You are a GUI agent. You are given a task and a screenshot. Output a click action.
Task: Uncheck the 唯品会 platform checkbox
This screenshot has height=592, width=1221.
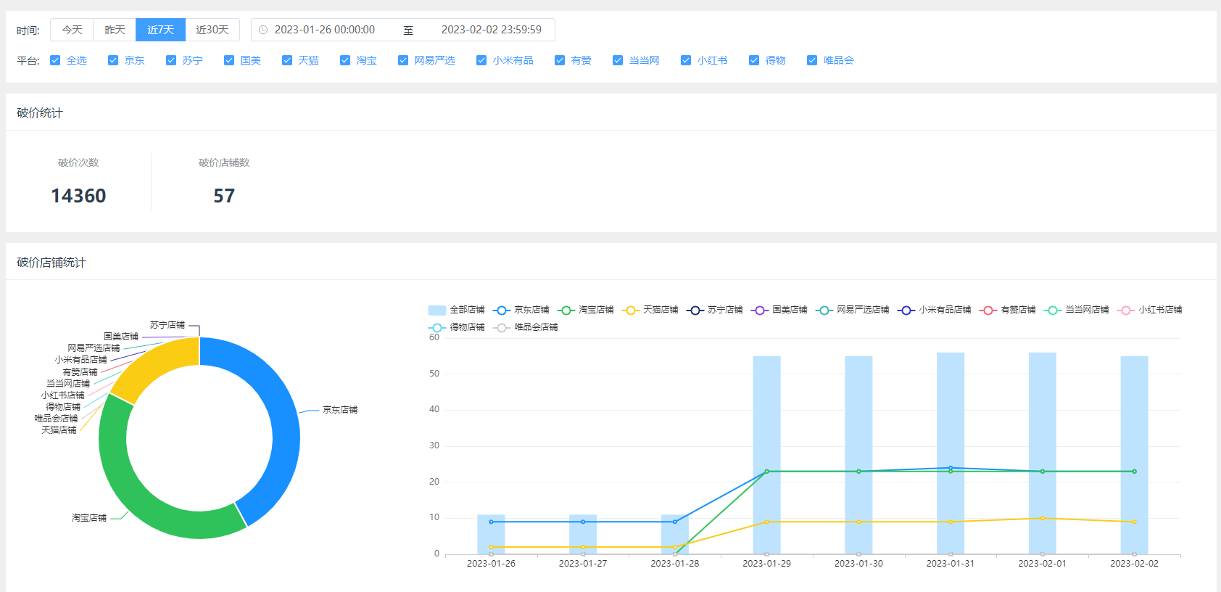pos(812,60)
